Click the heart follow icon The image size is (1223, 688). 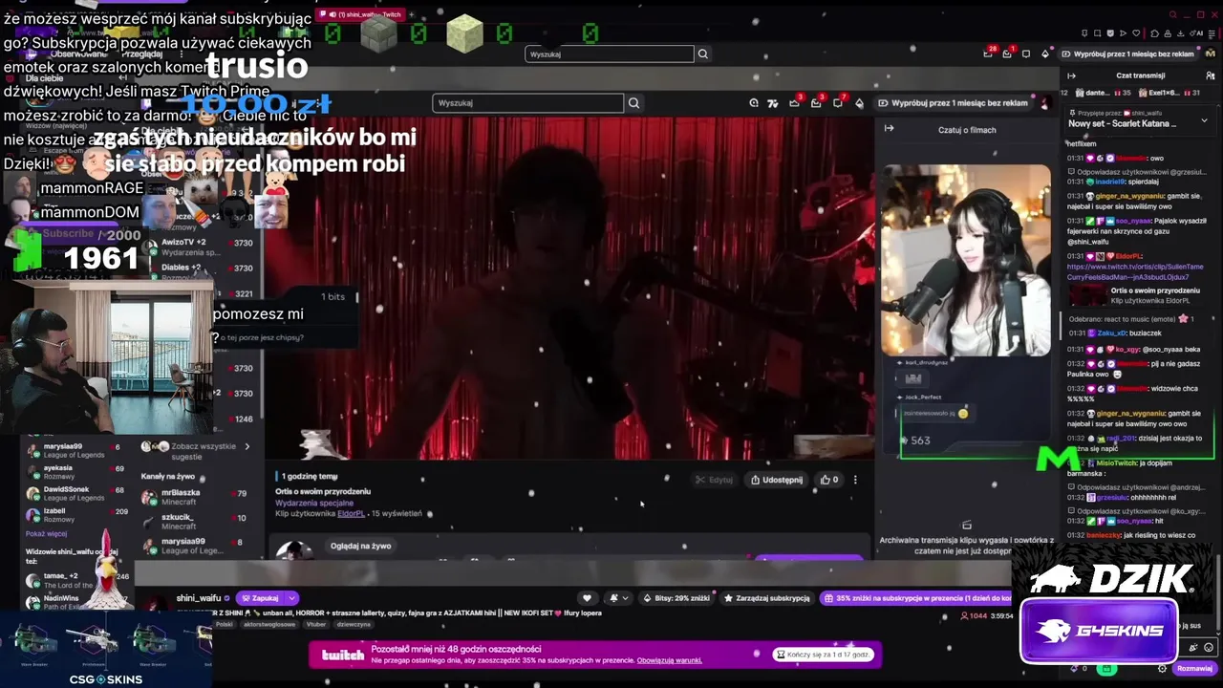[587, 598]
